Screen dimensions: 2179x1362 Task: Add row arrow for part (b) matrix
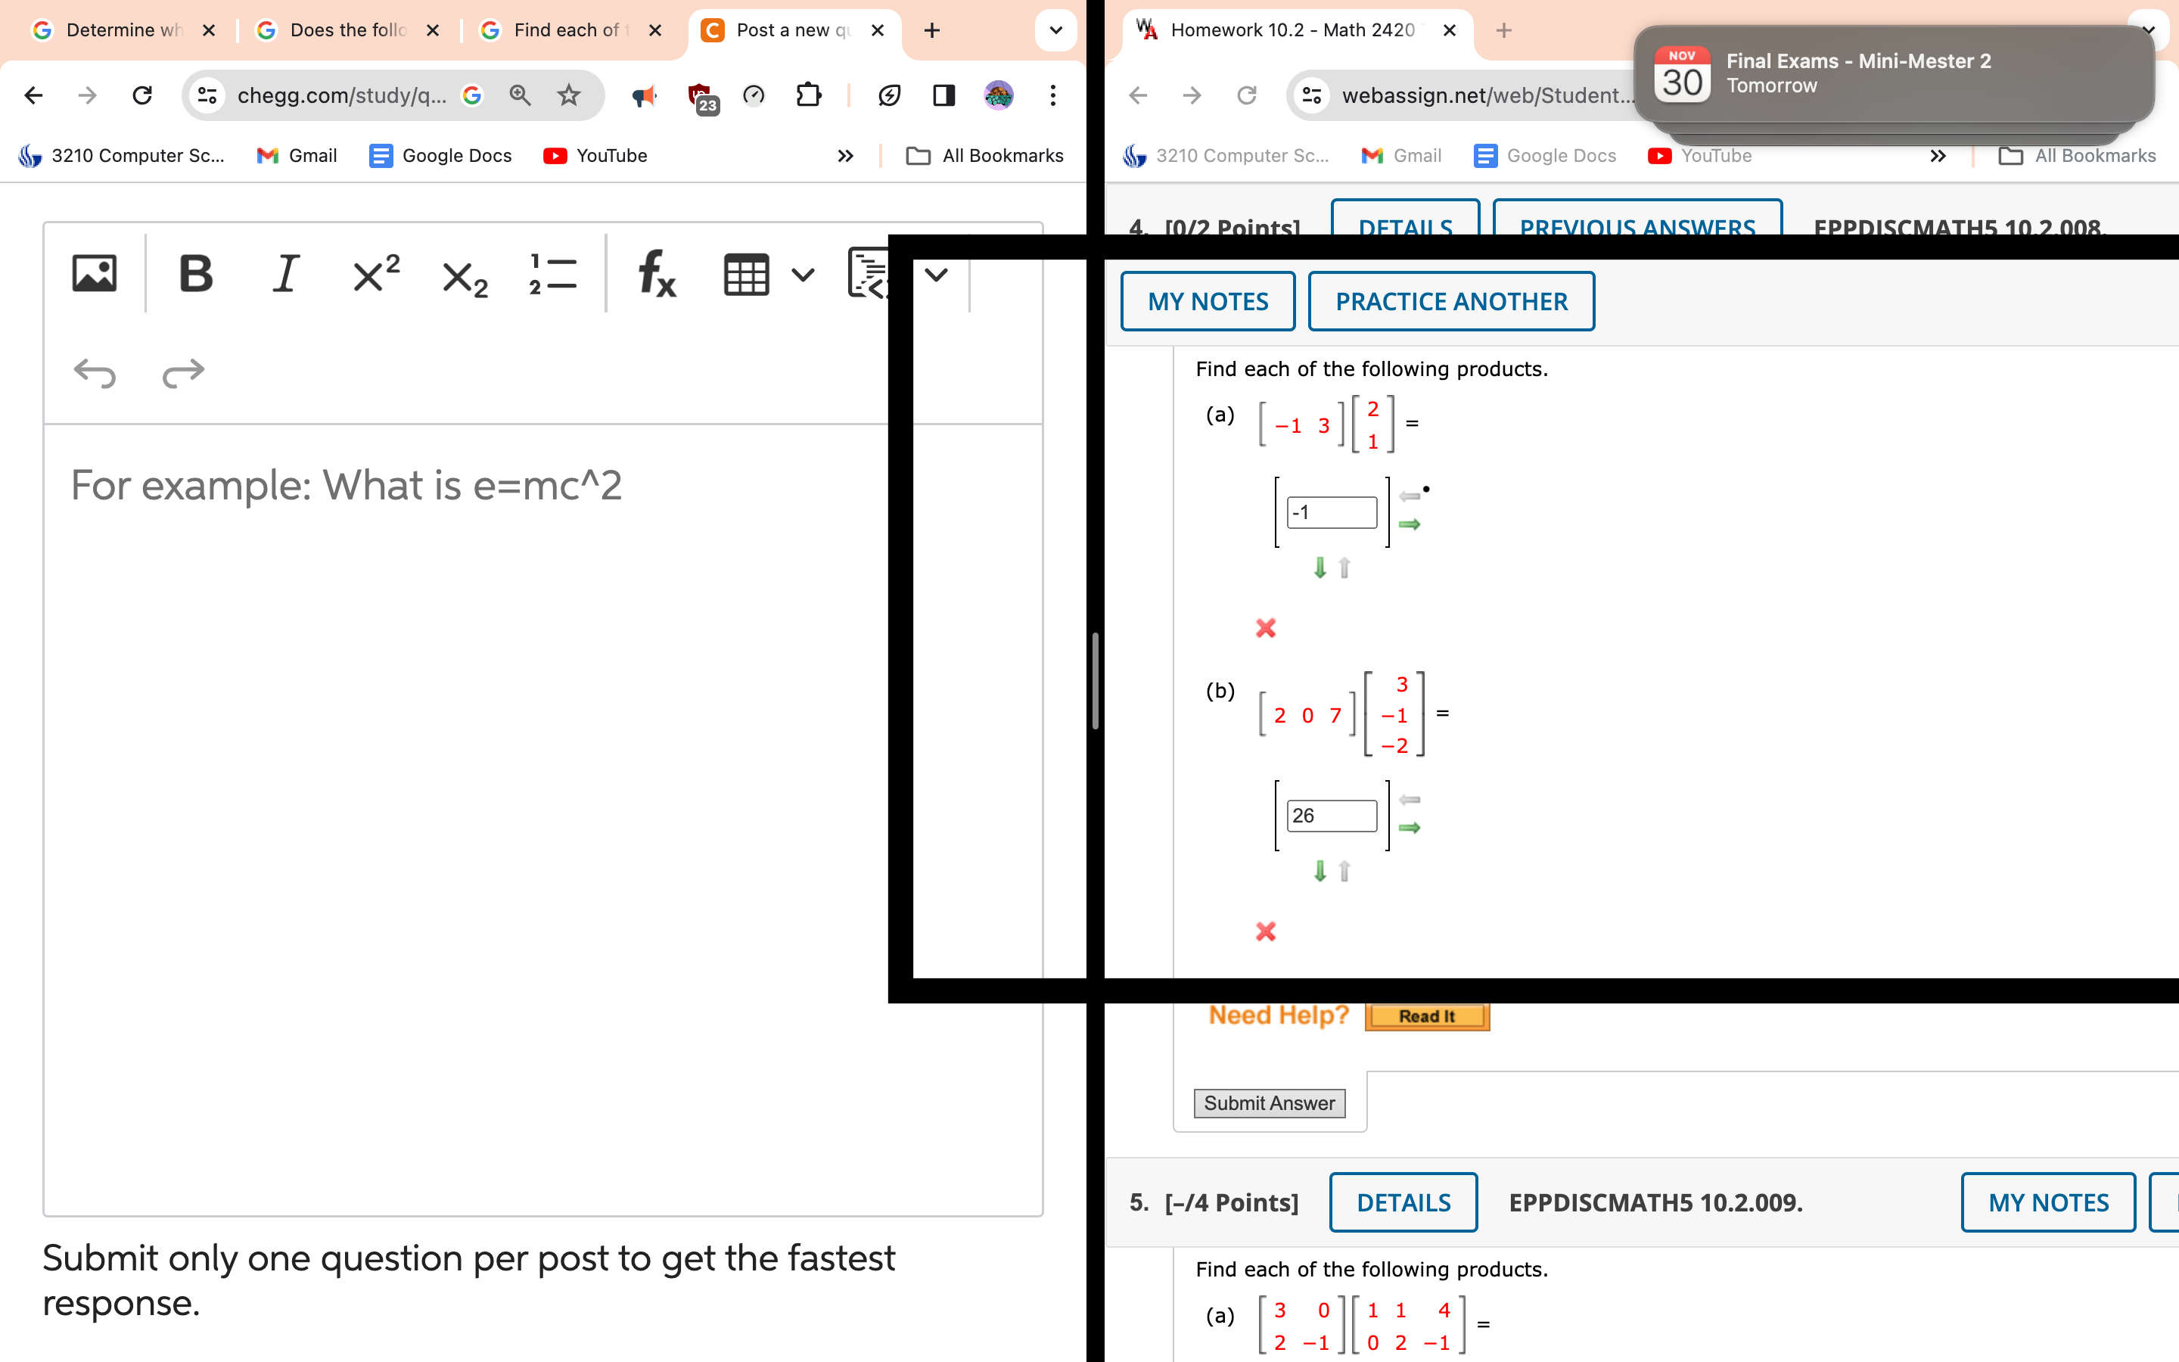tap(1320, 871)
